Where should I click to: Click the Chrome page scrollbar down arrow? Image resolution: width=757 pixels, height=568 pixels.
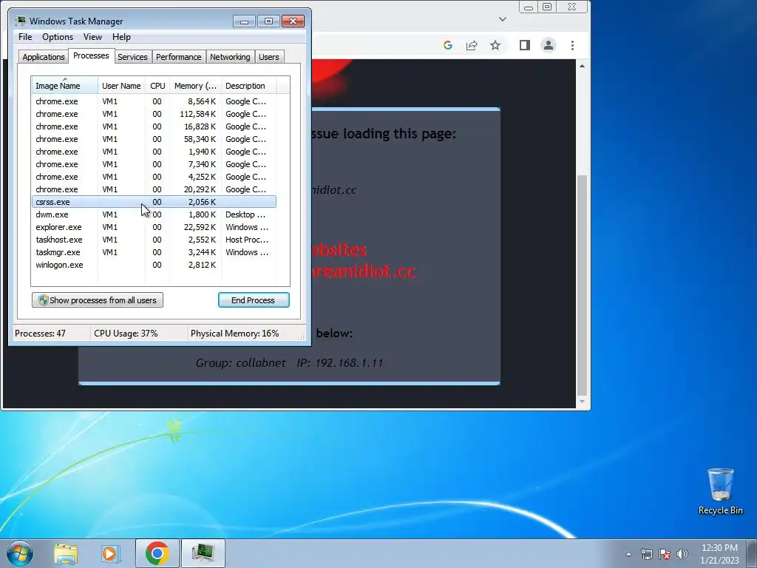(x=582, y=402)
